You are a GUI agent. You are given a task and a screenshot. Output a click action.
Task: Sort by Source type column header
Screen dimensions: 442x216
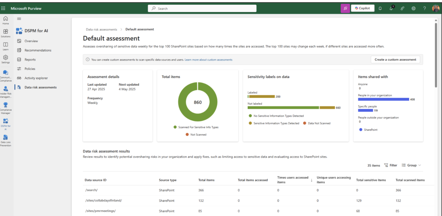(168, 180)
